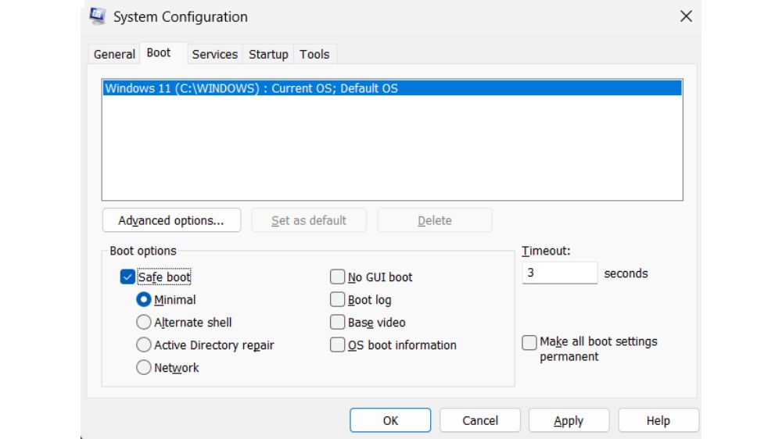Open Advanced options dialog

171,220
